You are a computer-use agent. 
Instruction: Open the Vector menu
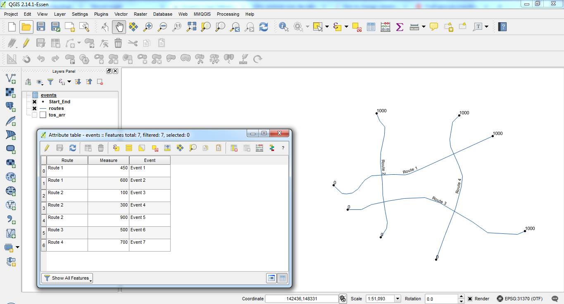pyautogui.click(x=121, y=14)
